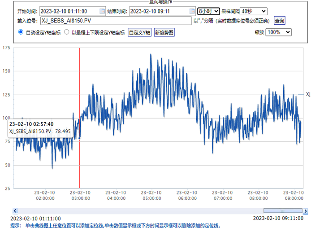Click the 自定义Y轴 button
The height and width of the screenshot is (233, 311).
[x=140, y=32]
